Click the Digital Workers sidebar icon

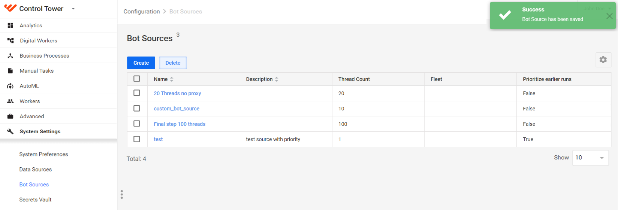[x=10, y=40]
